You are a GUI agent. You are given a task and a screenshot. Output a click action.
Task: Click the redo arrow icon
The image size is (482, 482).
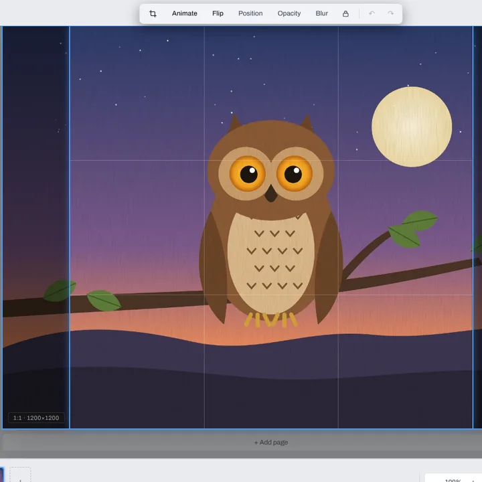tap(391, 13)
